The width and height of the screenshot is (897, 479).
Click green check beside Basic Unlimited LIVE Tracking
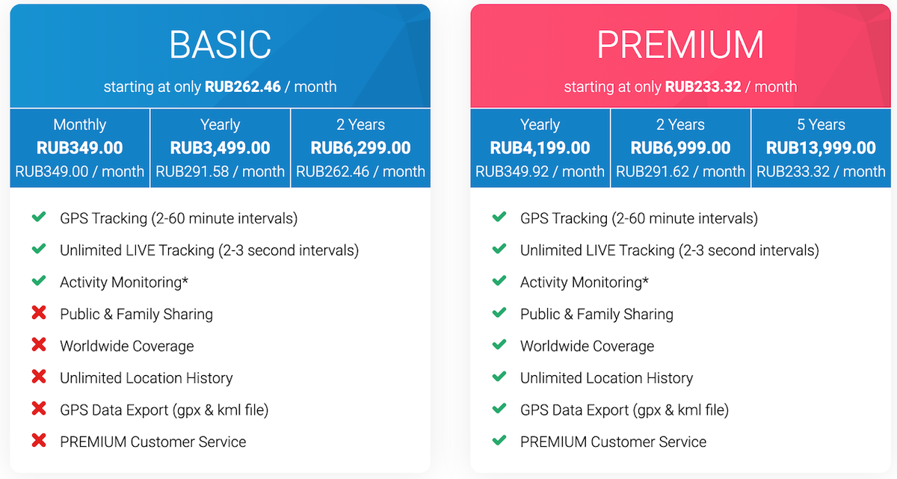(39, 250)
